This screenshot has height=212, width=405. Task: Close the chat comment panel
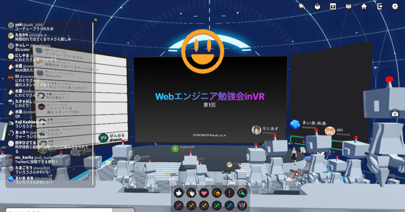[96, 20]
